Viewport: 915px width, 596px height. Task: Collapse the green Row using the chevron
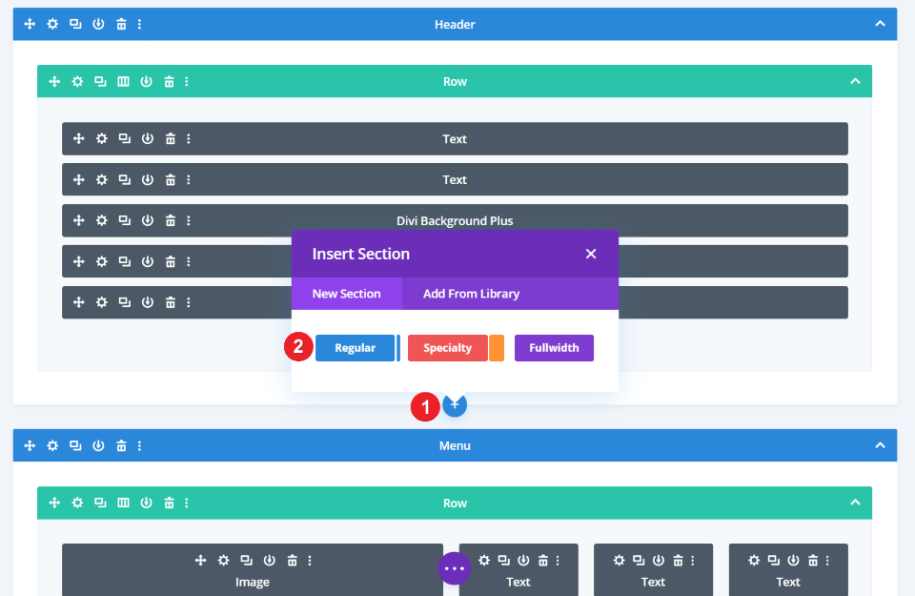point(856,81)
